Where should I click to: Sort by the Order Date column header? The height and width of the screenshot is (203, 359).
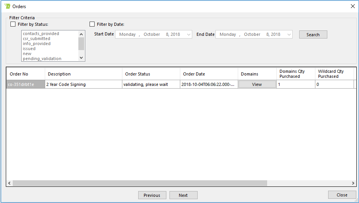(x=209, y=74)
